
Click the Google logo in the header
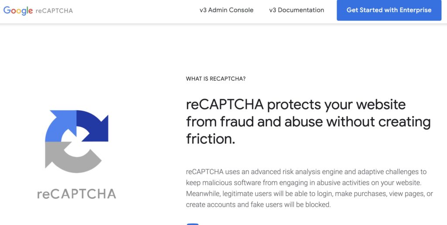18,10
